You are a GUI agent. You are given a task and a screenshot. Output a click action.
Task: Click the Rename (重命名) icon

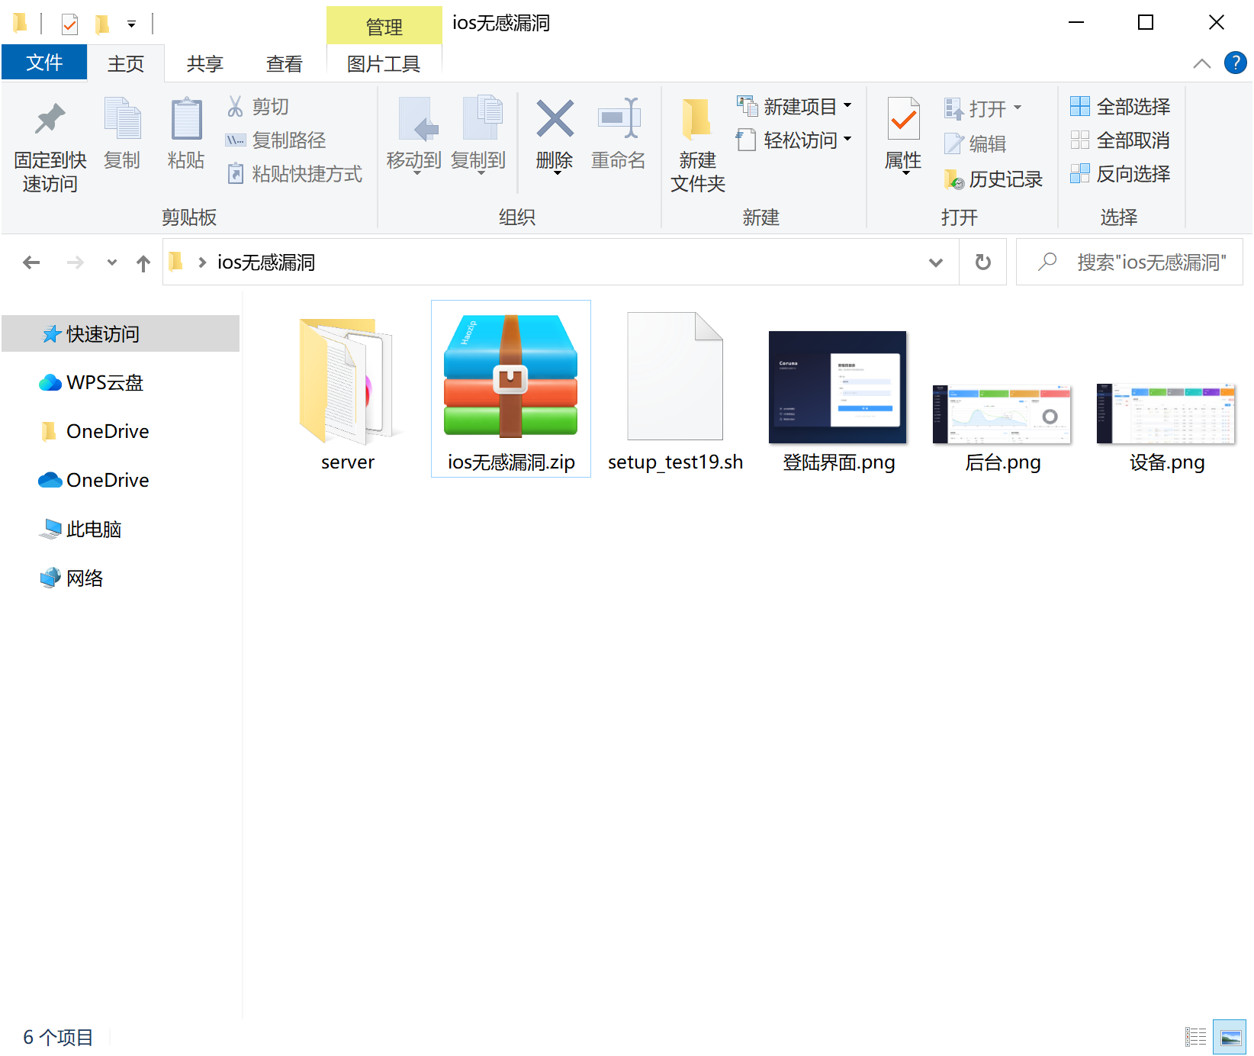[x=619, y=119]
